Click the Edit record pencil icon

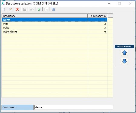pos(11,9)
